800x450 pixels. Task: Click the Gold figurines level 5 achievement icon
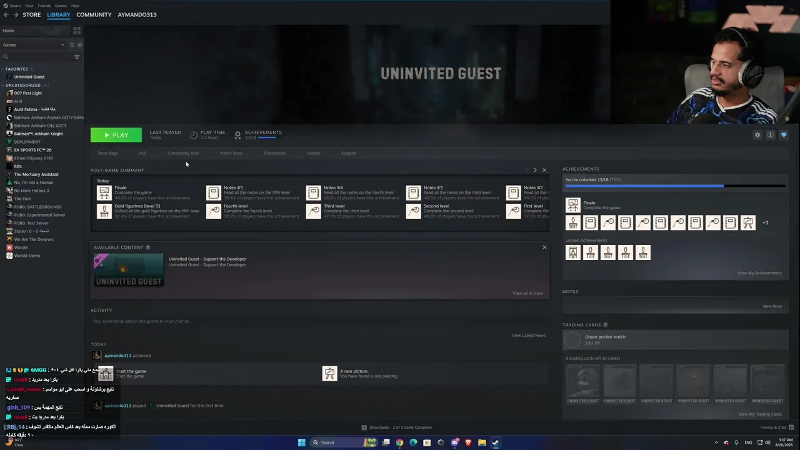[104, 211]
